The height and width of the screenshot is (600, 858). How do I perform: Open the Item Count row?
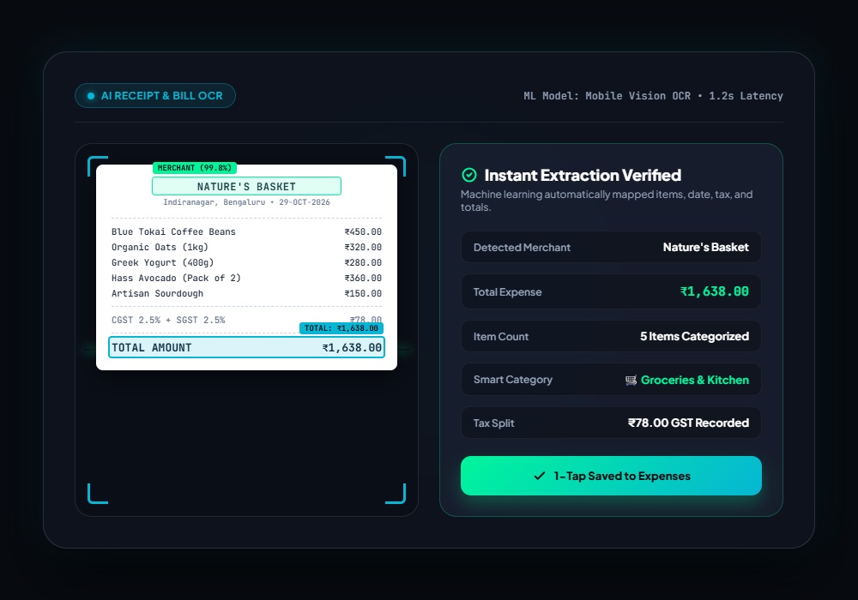coord(611,336)
